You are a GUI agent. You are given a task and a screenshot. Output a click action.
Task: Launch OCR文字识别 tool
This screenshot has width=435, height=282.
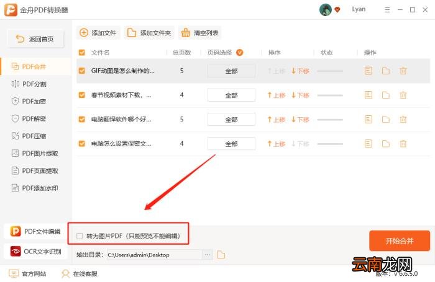(x=35, y=251)
